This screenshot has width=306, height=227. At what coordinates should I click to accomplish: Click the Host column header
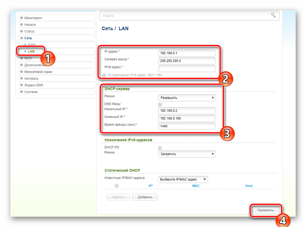(x=249, y=186)
